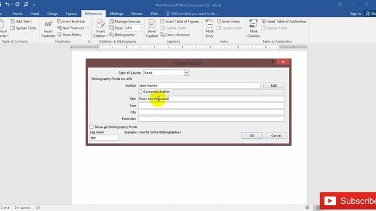376x211 pixels.
Task: Click Add Text in Table of Contents group
Action: pyautogui.click(x=21, y=21)
